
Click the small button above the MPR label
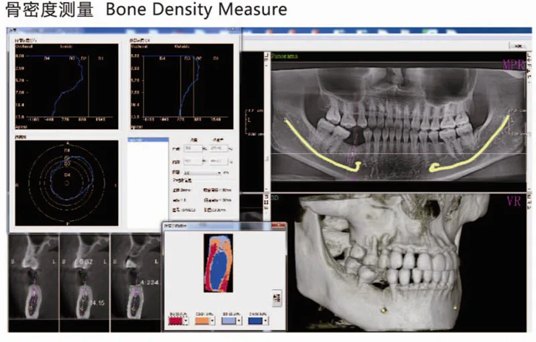tap(517, 46)
